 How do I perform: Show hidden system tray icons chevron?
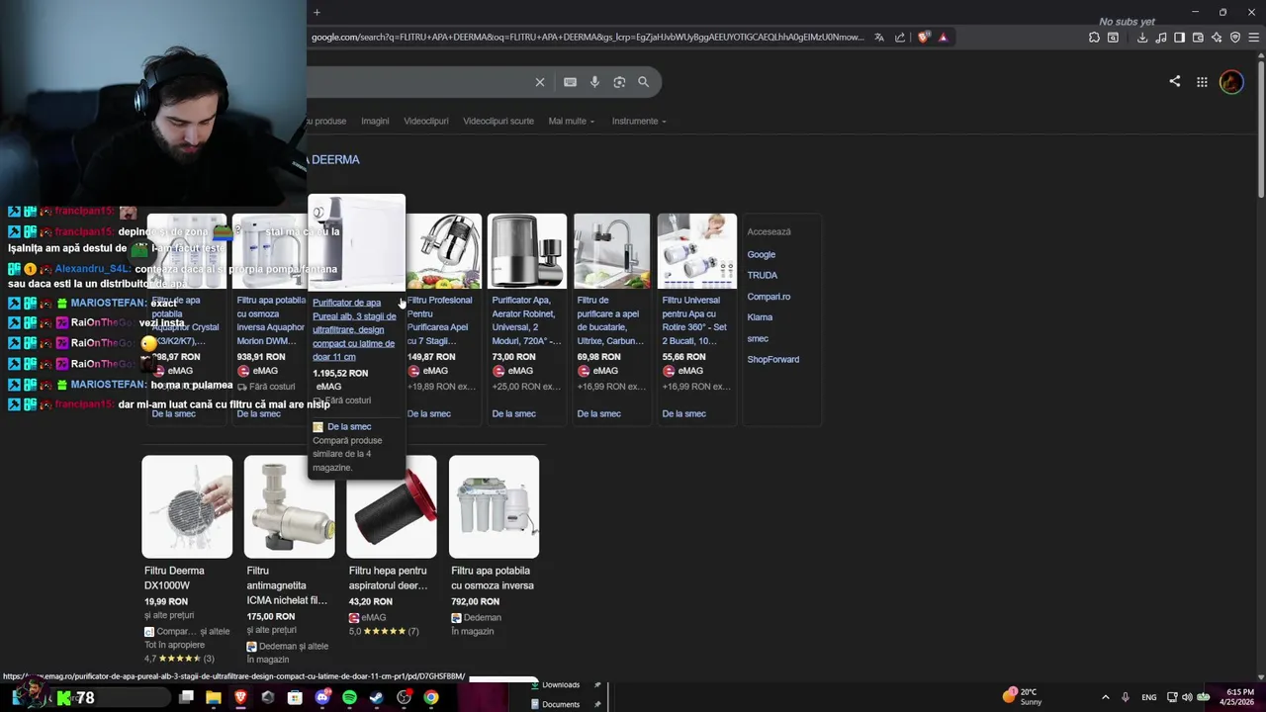[x=1105, y=697]
